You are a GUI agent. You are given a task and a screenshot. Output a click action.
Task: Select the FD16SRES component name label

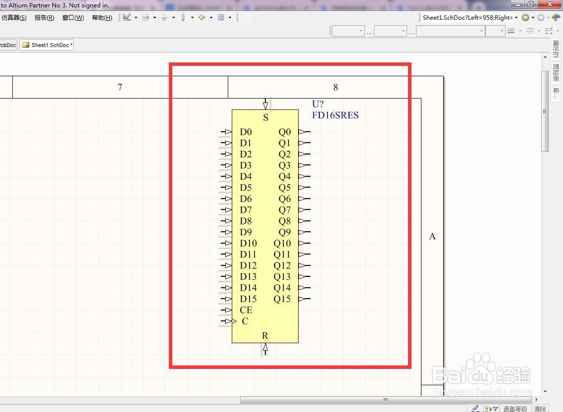pyautogui.click(x=335, y=115)
